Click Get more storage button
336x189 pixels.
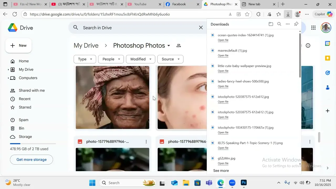click(x=31, y=160)
